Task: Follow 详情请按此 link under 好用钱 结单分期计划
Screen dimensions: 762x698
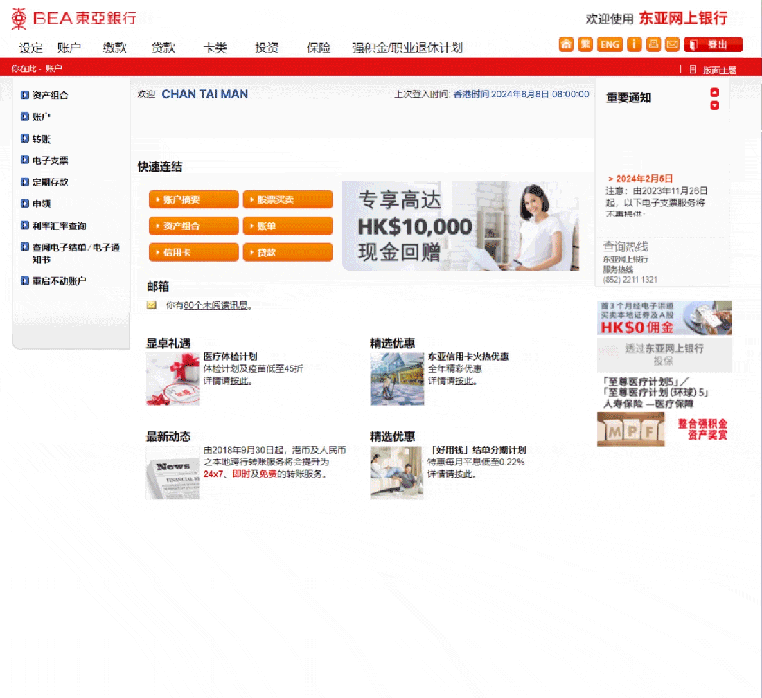Action: (x=463, y=474)
